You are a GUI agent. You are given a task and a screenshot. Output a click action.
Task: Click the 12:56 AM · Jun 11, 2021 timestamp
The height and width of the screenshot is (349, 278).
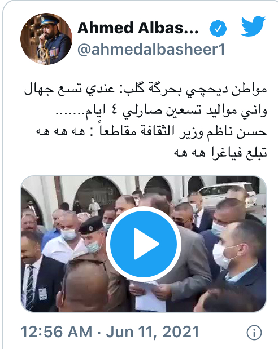[x=110, y=332]
